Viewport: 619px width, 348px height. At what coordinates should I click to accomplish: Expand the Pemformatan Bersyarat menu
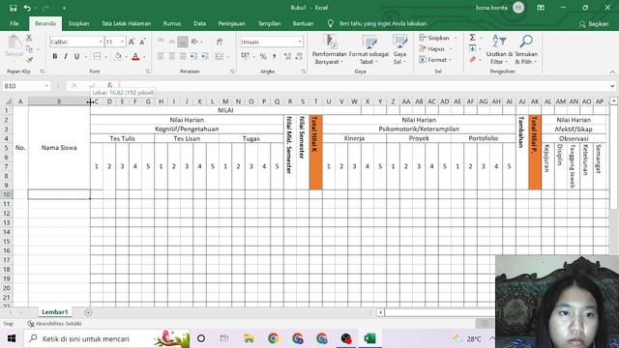[330, 50]
